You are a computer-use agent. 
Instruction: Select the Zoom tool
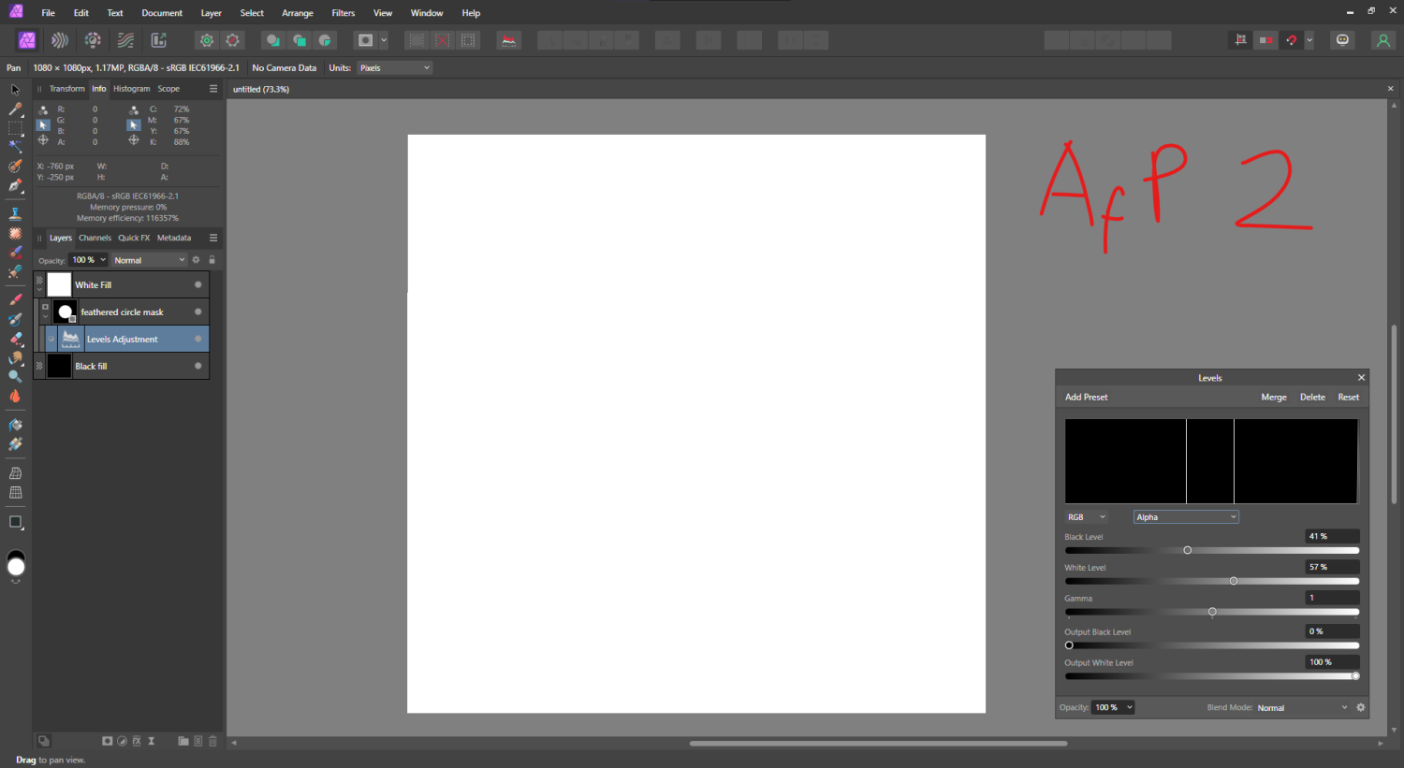pyautogui.click(x=15, y=377)
